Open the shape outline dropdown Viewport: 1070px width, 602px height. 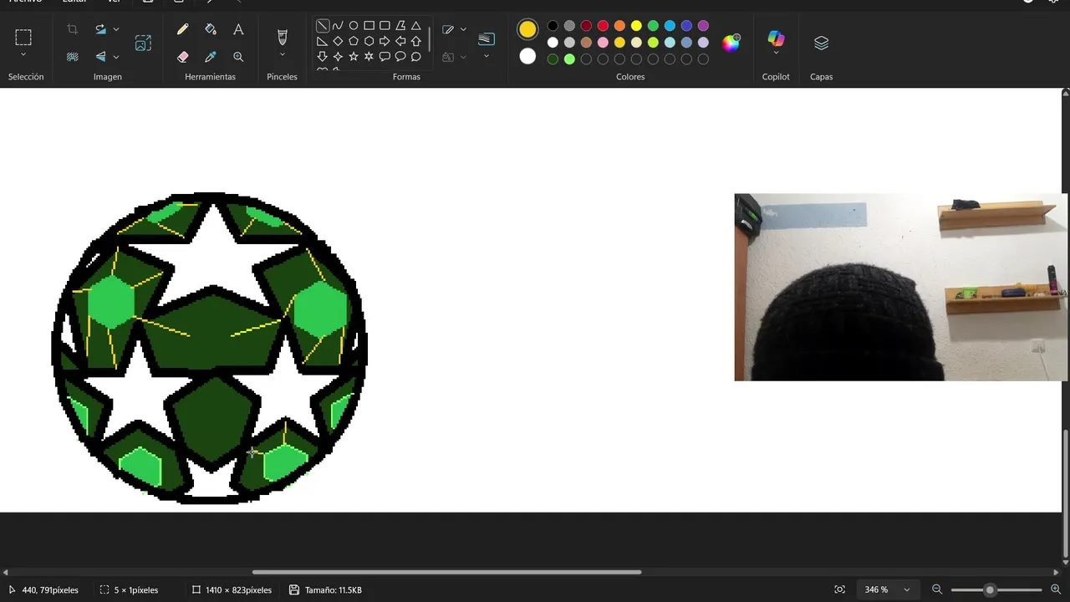[x=463, y=29]
